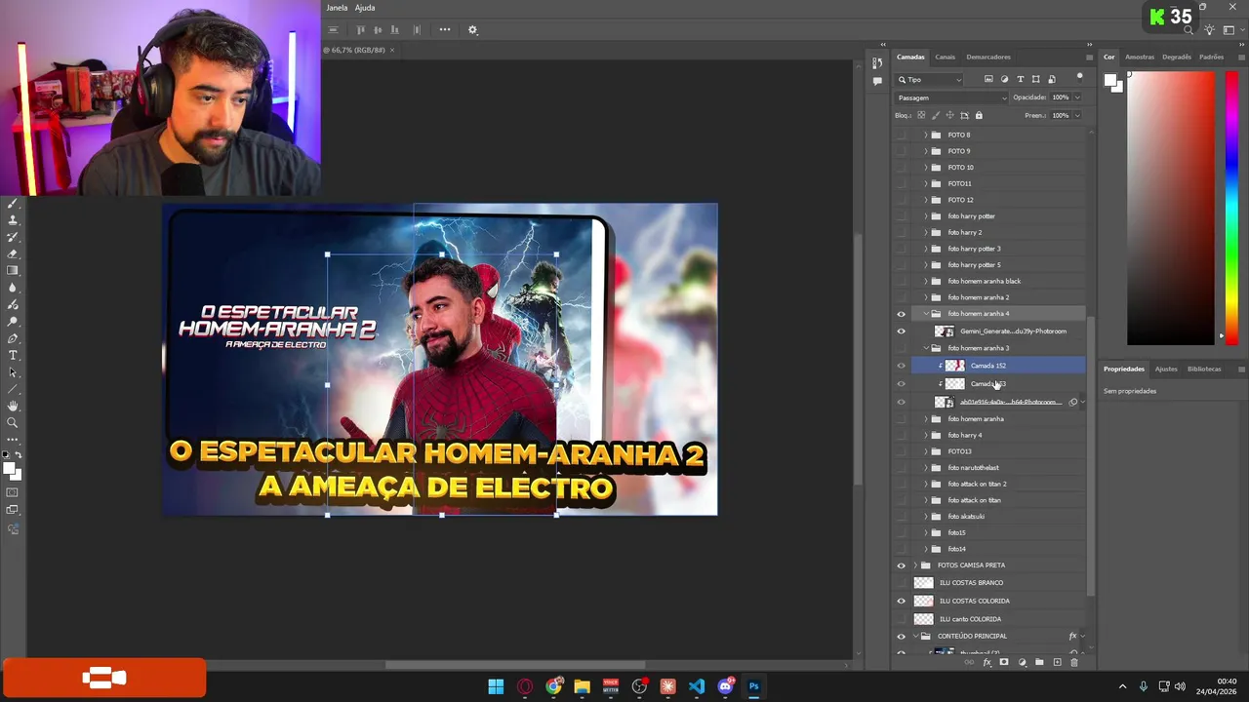The width and height of the screenshot is (1249, 702).
Task: Click foreground color swatch in toolbox
Action: point(9,469)
